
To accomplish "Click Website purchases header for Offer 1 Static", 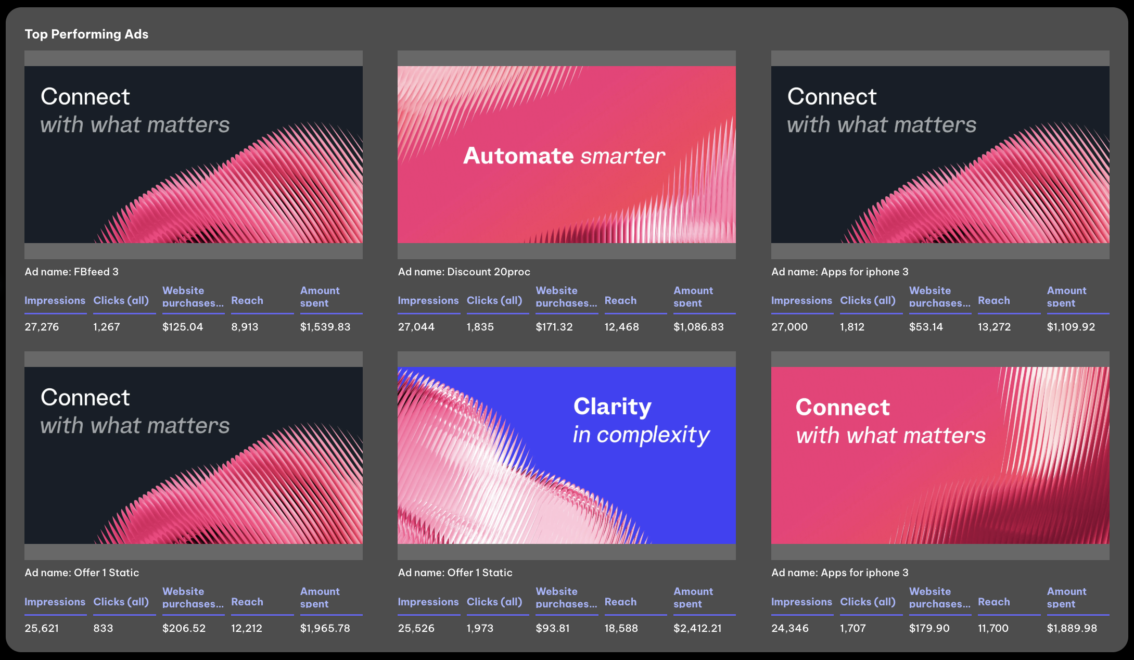I will pos(193,598).
